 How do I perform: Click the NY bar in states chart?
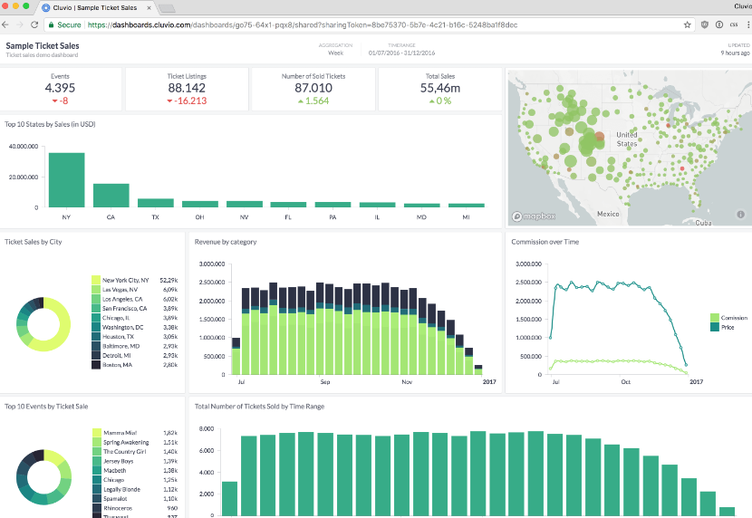point(67,180)
